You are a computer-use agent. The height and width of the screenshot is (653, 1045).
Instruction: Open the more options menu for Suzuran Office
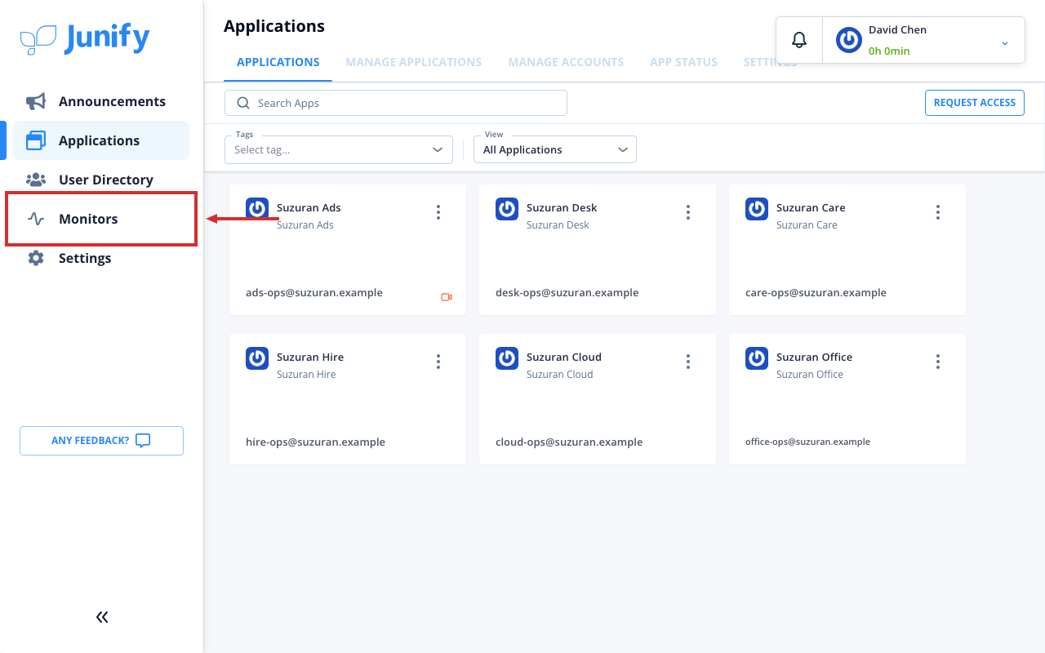(938, 362)
